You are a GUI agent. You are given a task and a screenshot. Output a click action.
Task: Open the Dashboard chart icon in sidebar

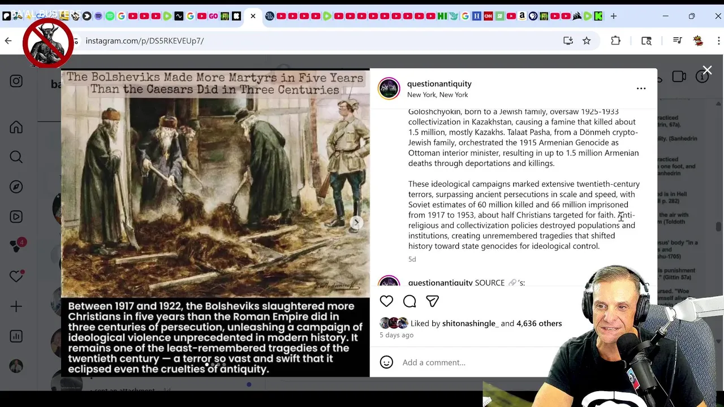point(16,336)
